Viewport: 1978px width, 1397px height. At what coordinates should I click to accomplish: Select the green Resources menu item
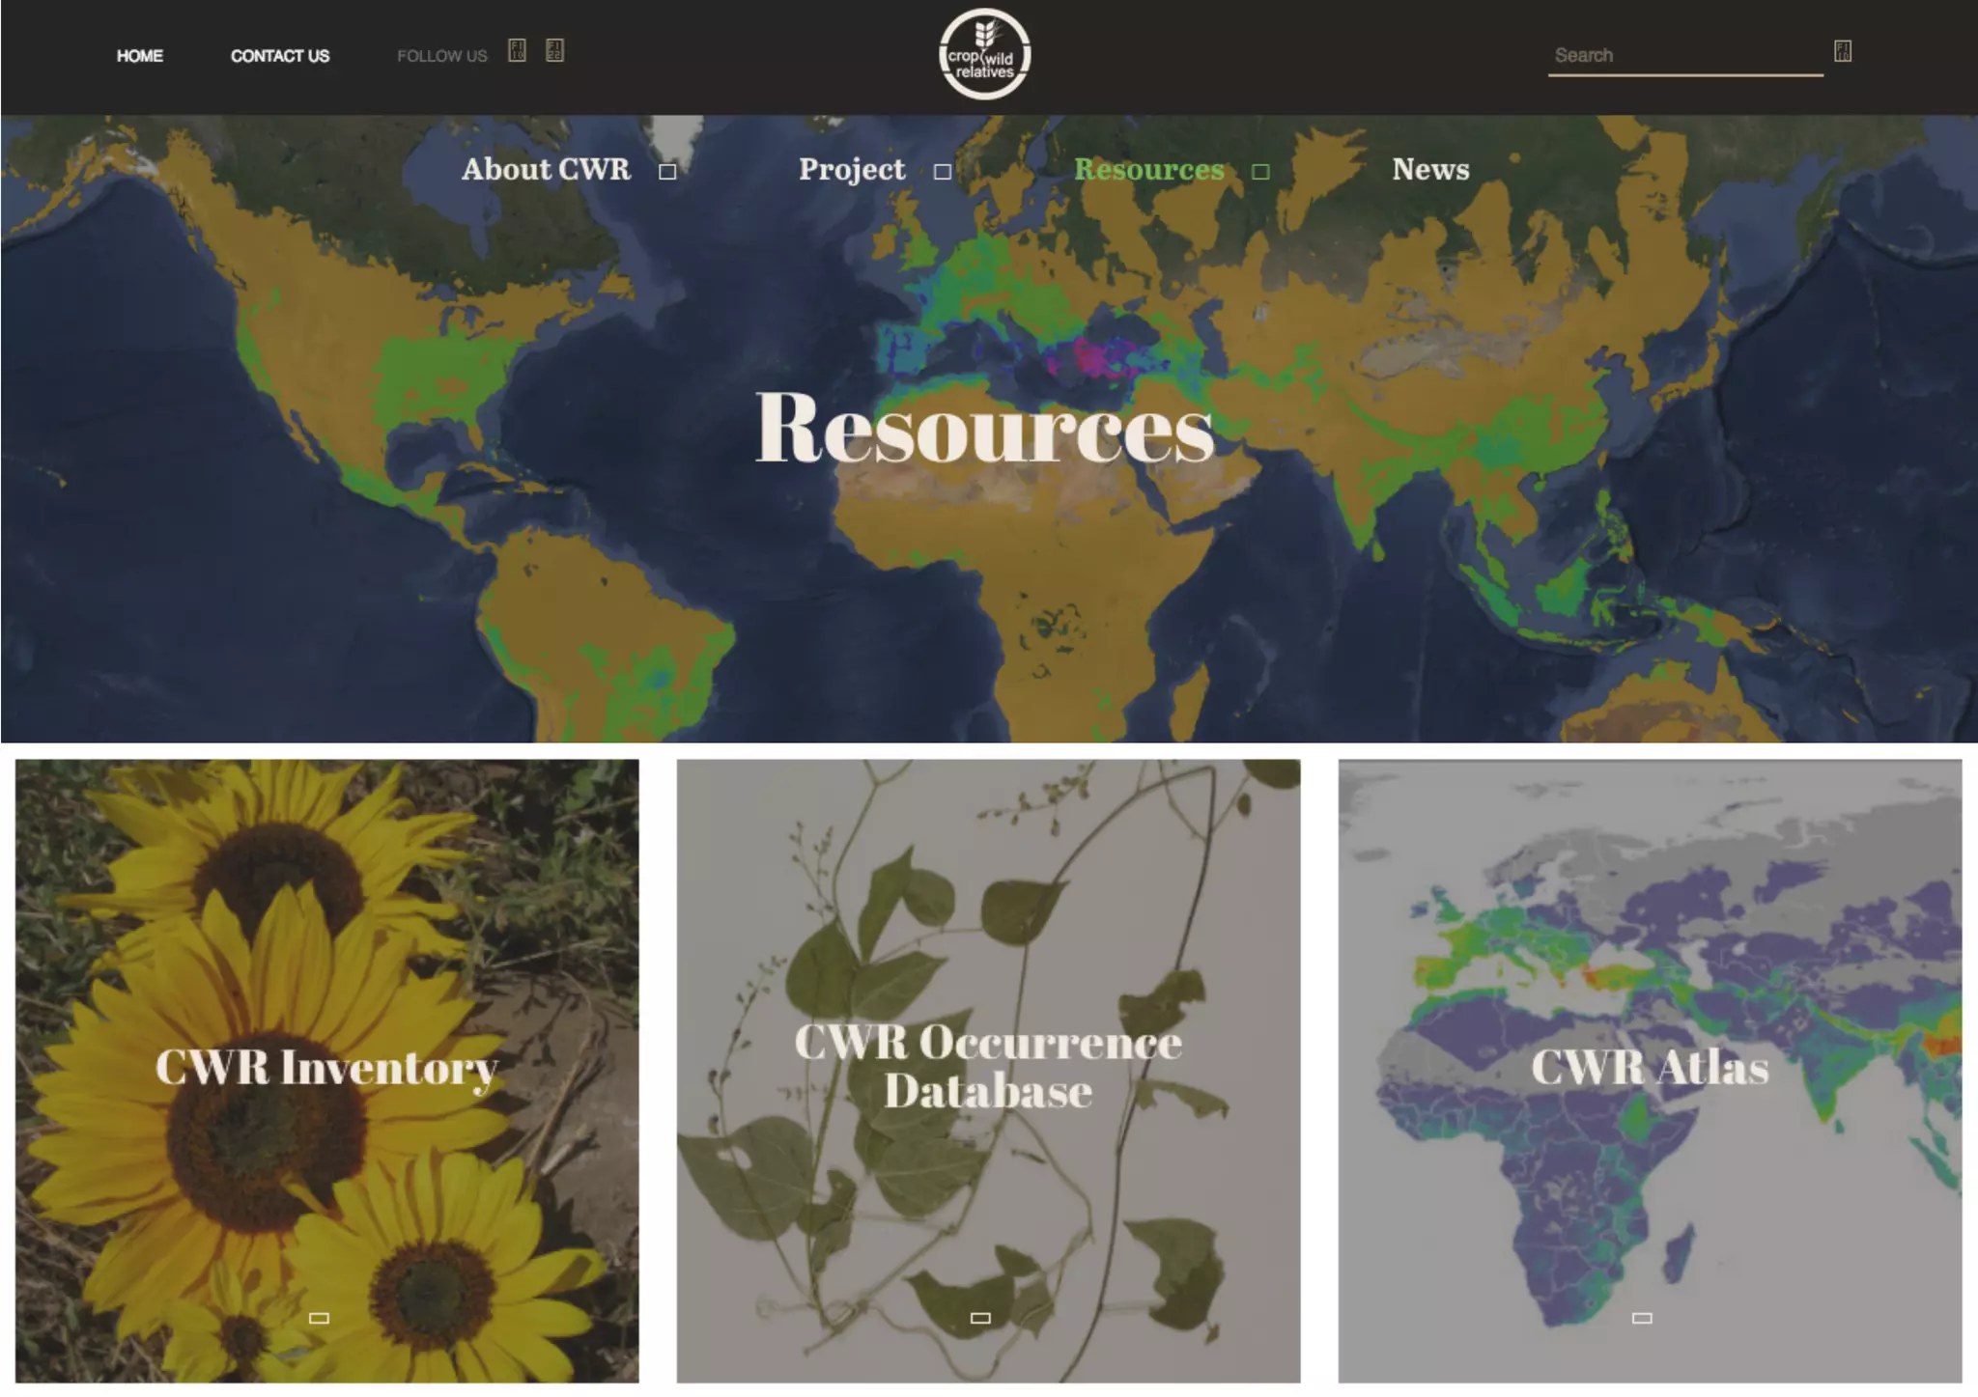(1148, 169)
